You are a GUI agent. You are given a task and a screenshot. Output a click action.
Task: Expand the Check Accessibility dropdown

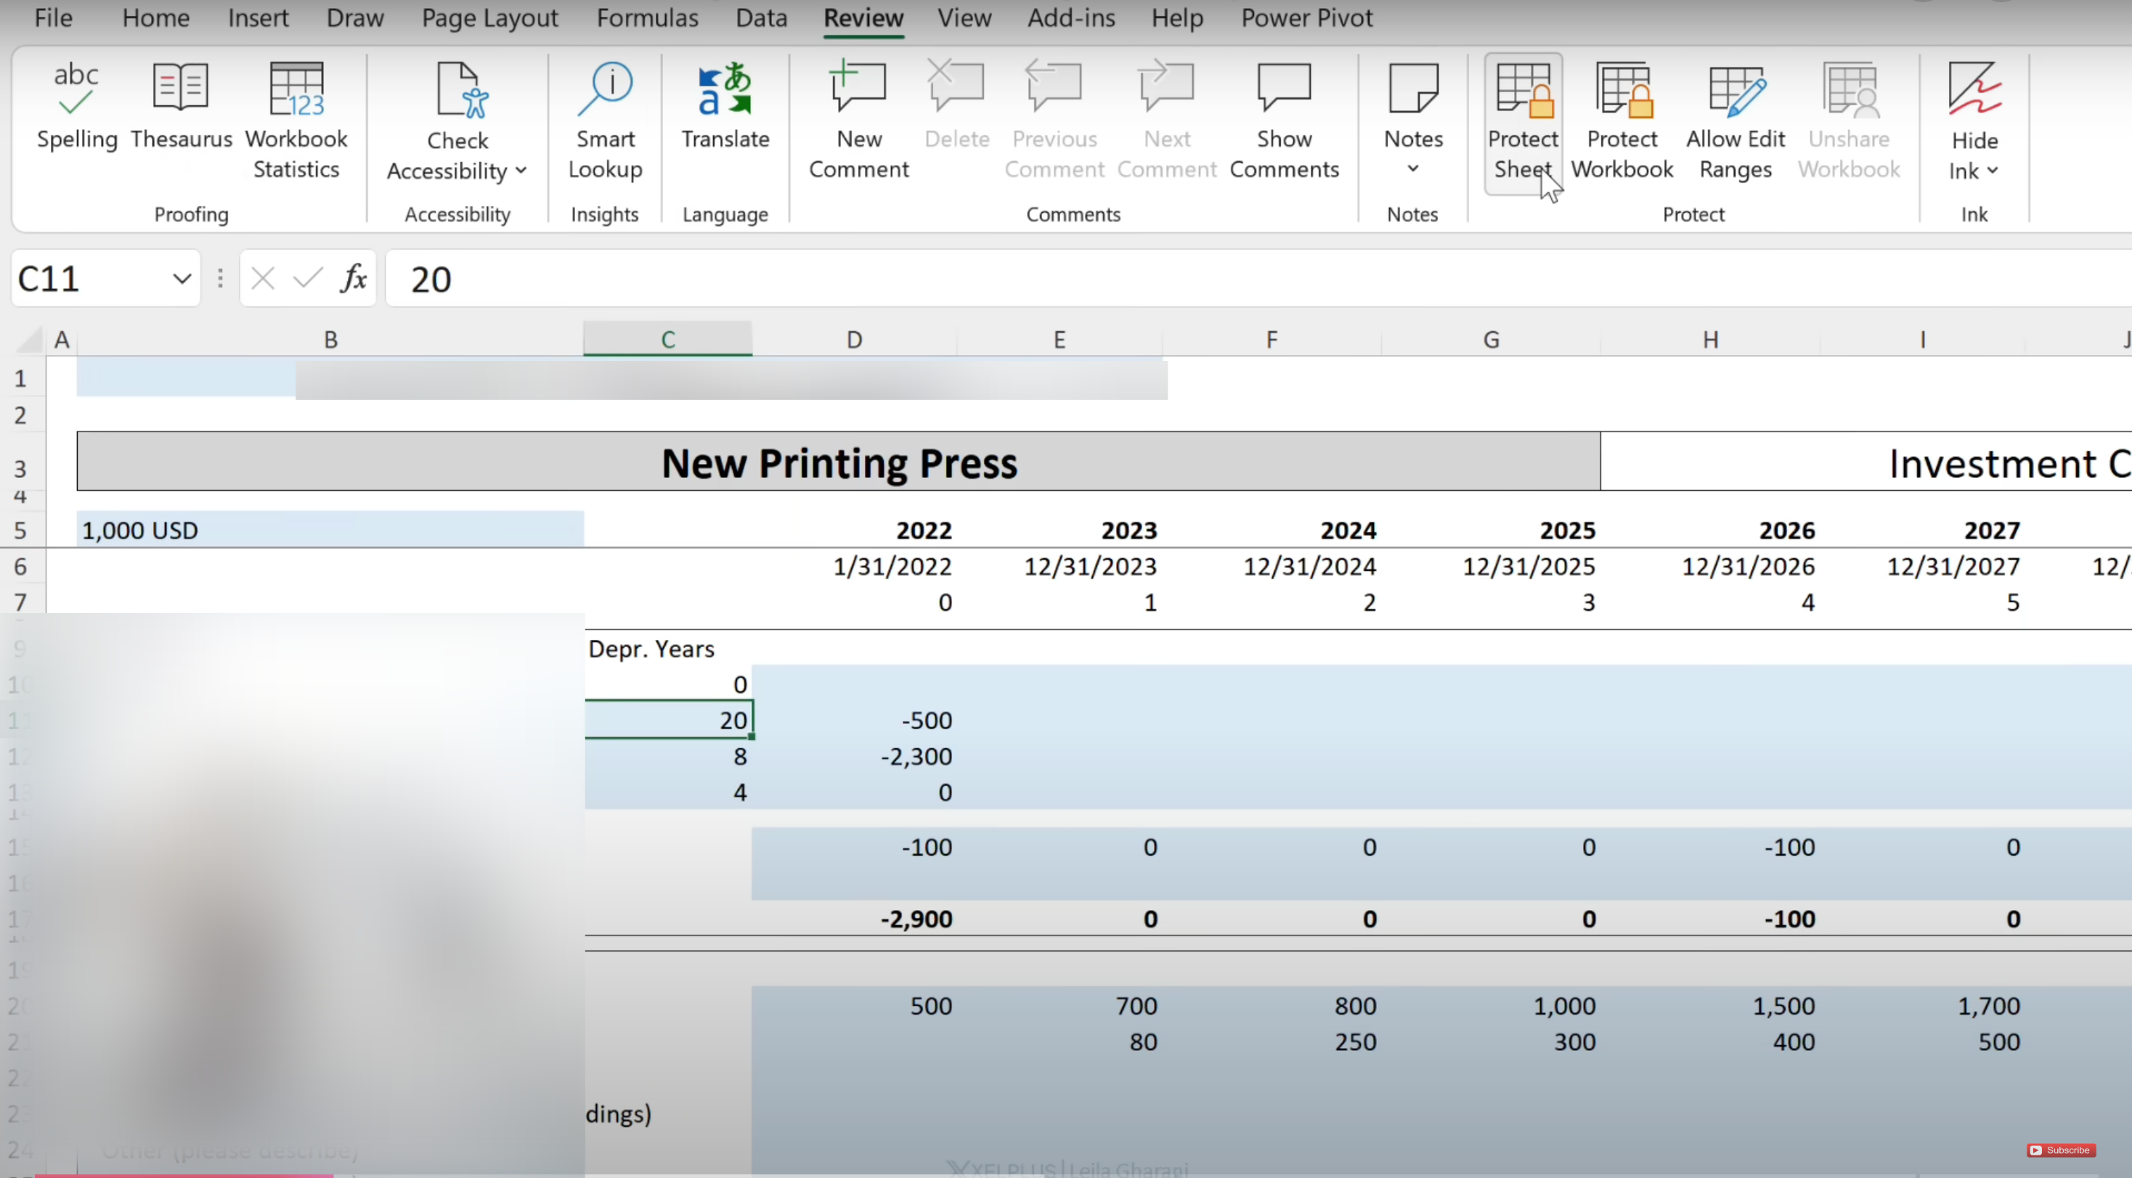[x=521, y=171]
